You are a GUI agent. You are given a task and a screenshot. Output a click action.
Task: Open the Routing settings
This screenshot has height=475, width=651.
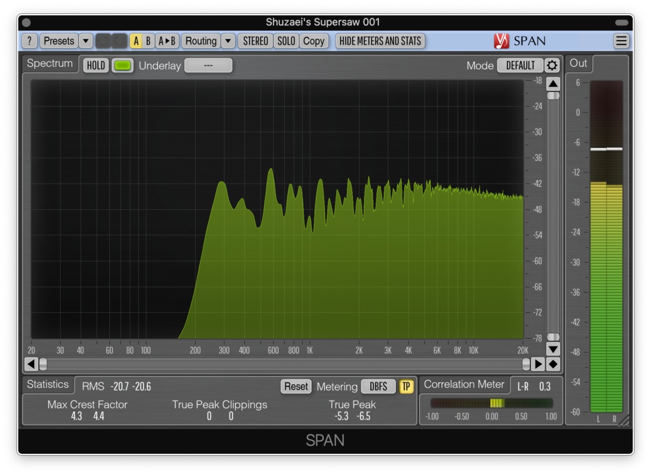point(201,41)
